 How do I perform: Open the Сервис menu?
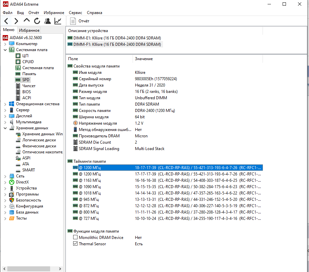point(75,13)
